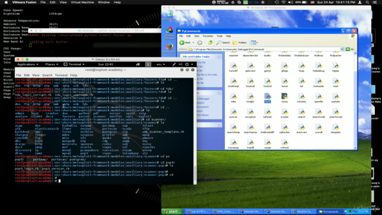Image resolution: width=382 pixels, height=215 pixels.
Task: Expand the Back button history arrow
Action: (193, 42)
